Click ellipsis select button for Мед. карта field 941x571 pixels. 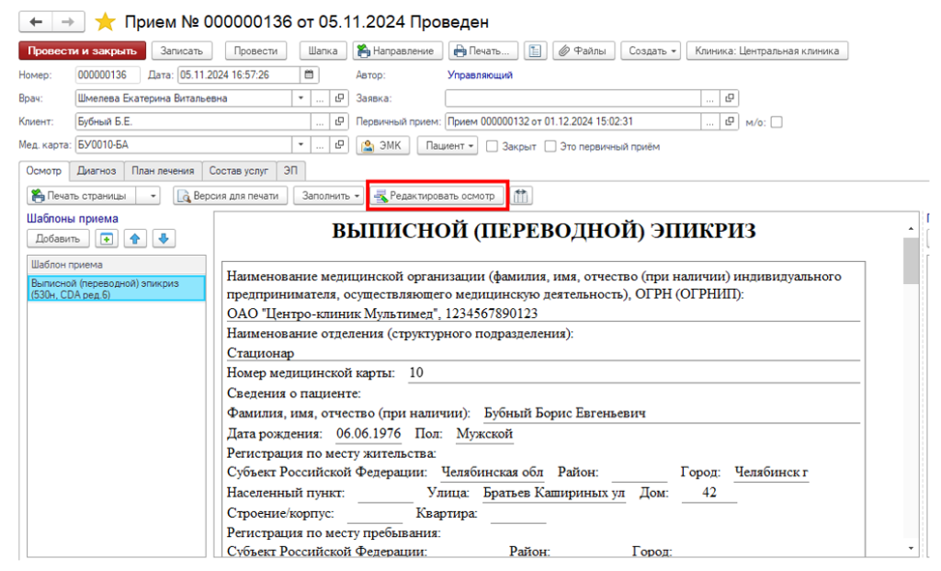tap(321, 144)
